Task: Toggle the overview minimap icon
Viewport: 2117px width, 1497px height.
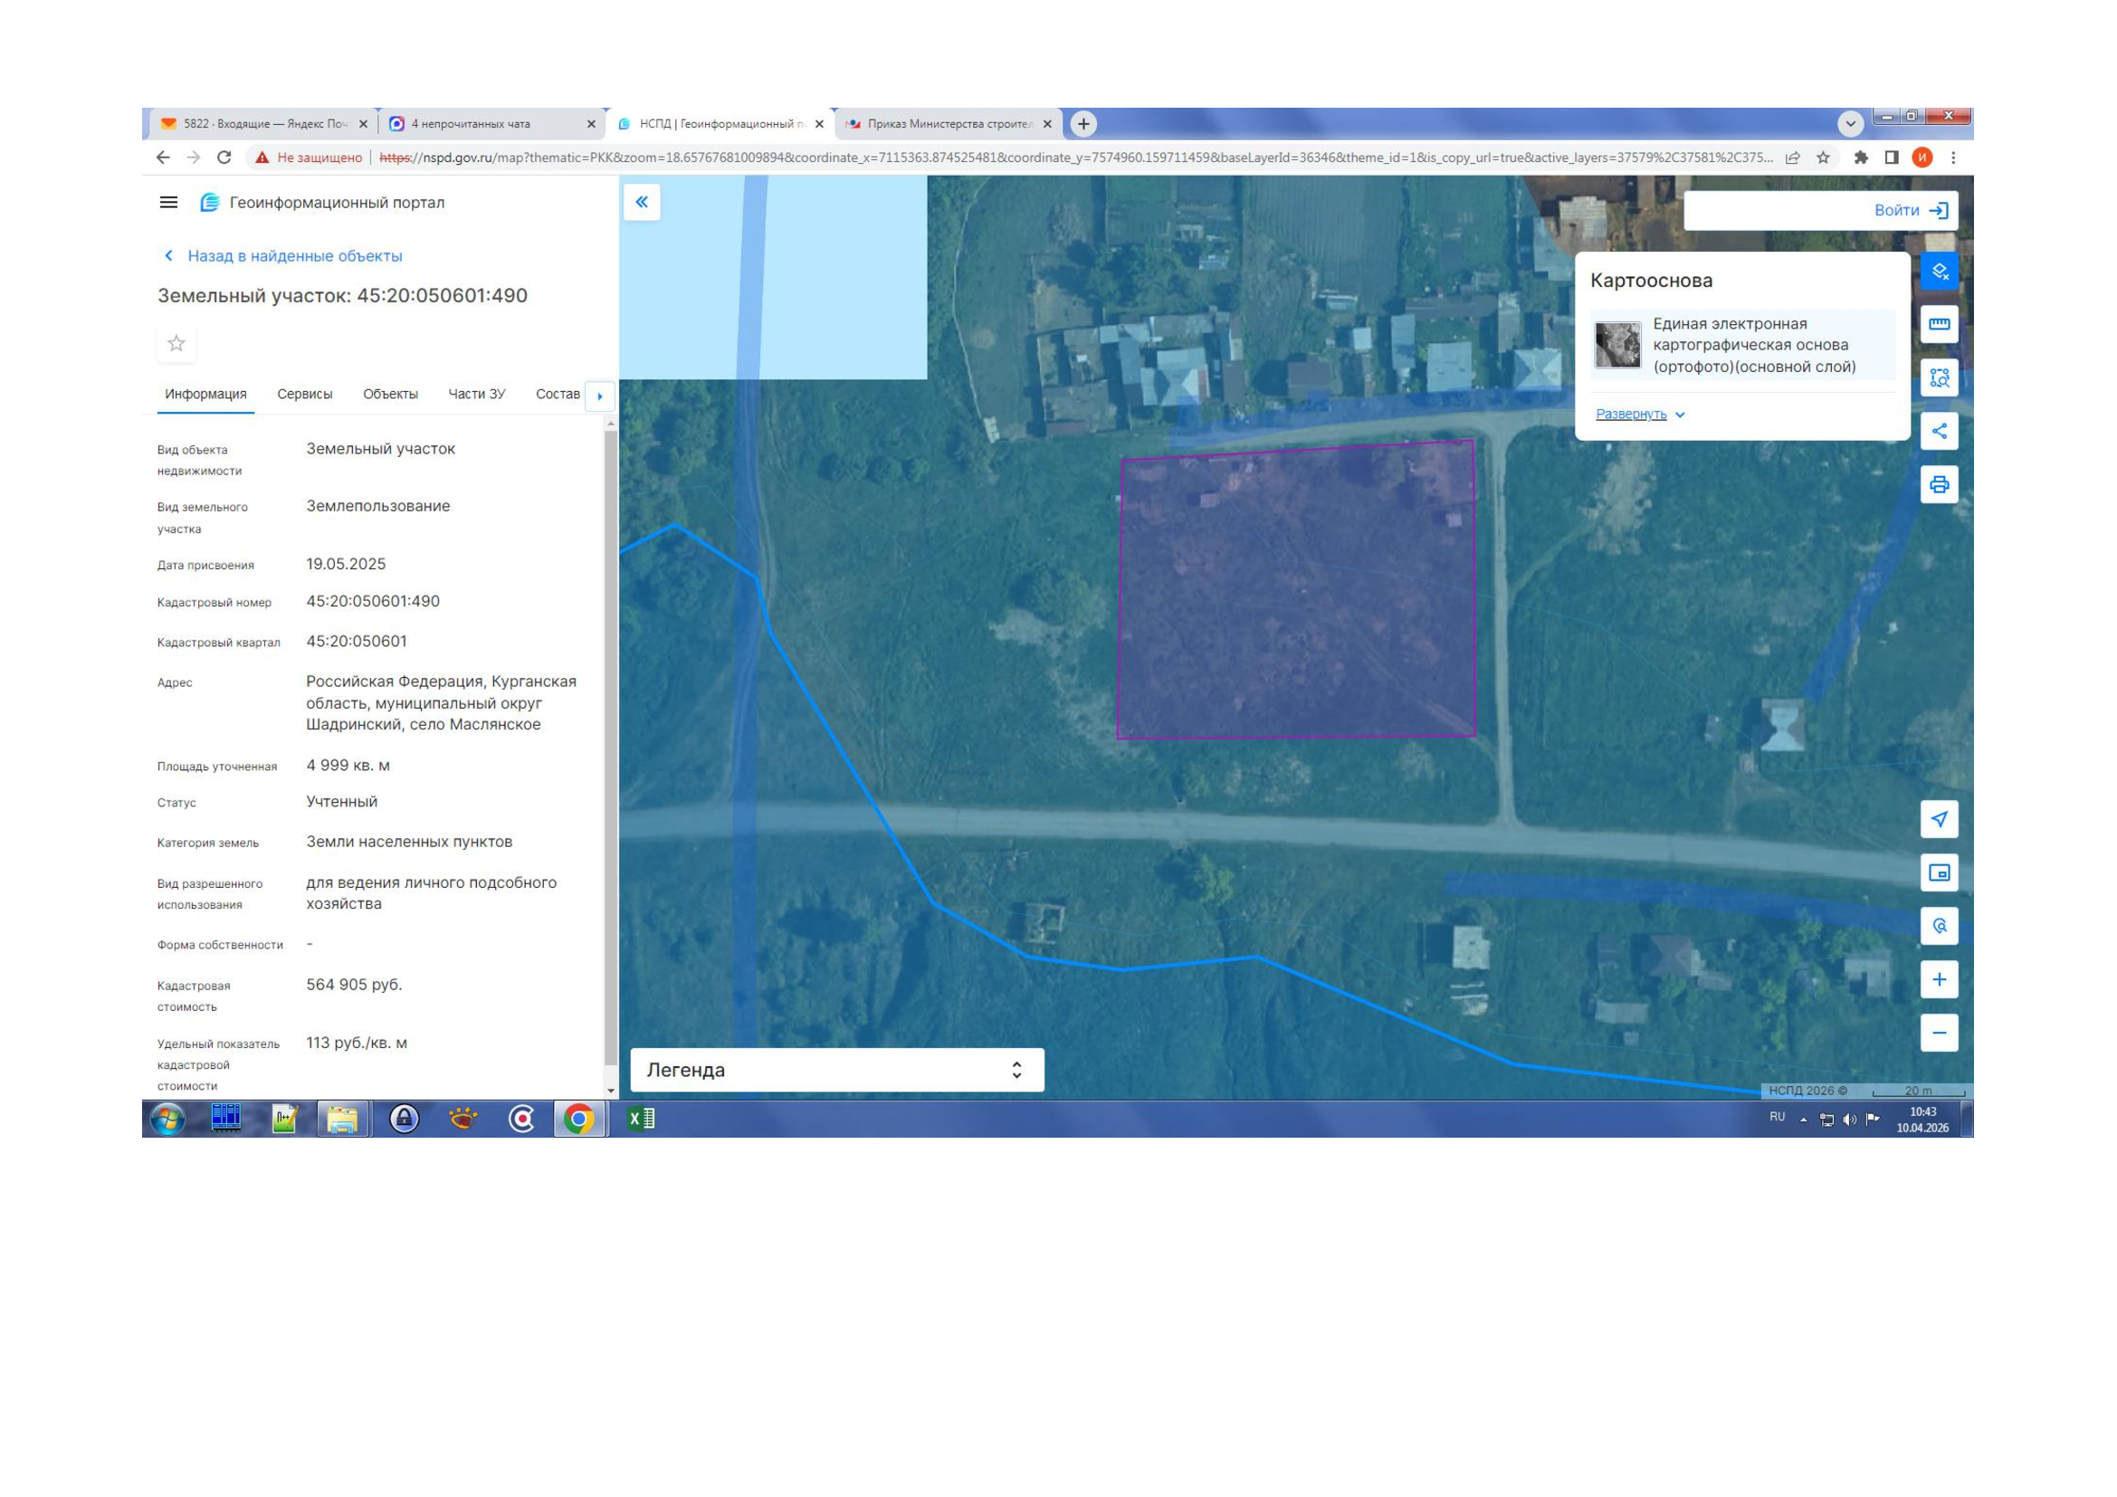Action: point(1938,872)
